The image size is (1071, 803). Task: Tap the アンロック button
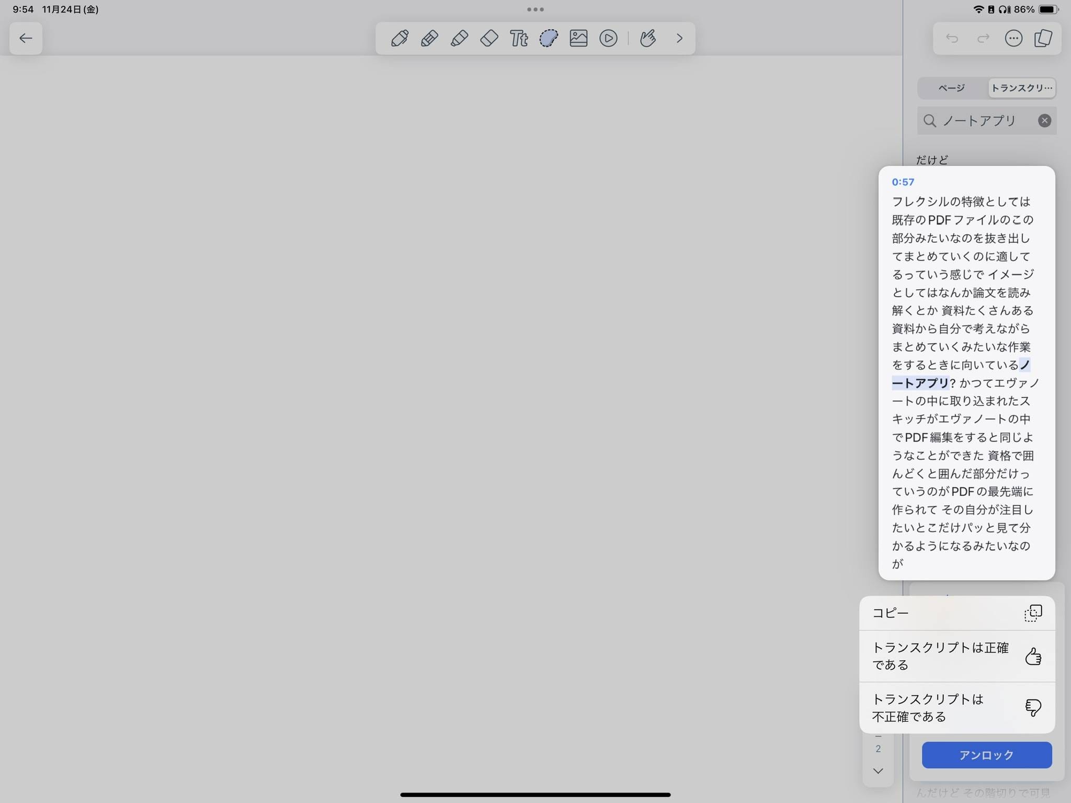pyautogui.click(x=986, y=754)
